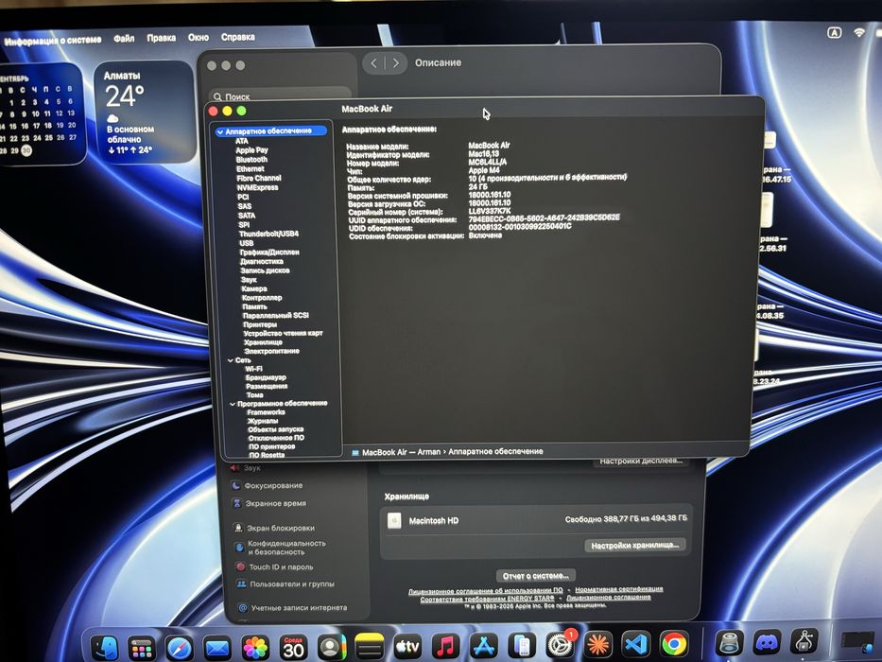Select Брандмауэр under Сеть

[x=266, y=377]
